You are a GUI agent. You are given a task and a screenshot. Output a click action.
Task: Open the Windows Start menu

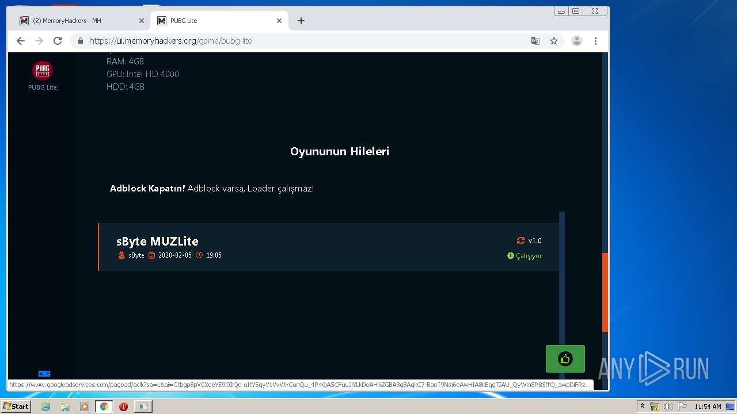point(16,407)
